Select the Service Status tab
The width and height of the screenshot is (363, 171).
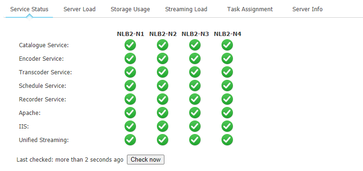[29, 9]
